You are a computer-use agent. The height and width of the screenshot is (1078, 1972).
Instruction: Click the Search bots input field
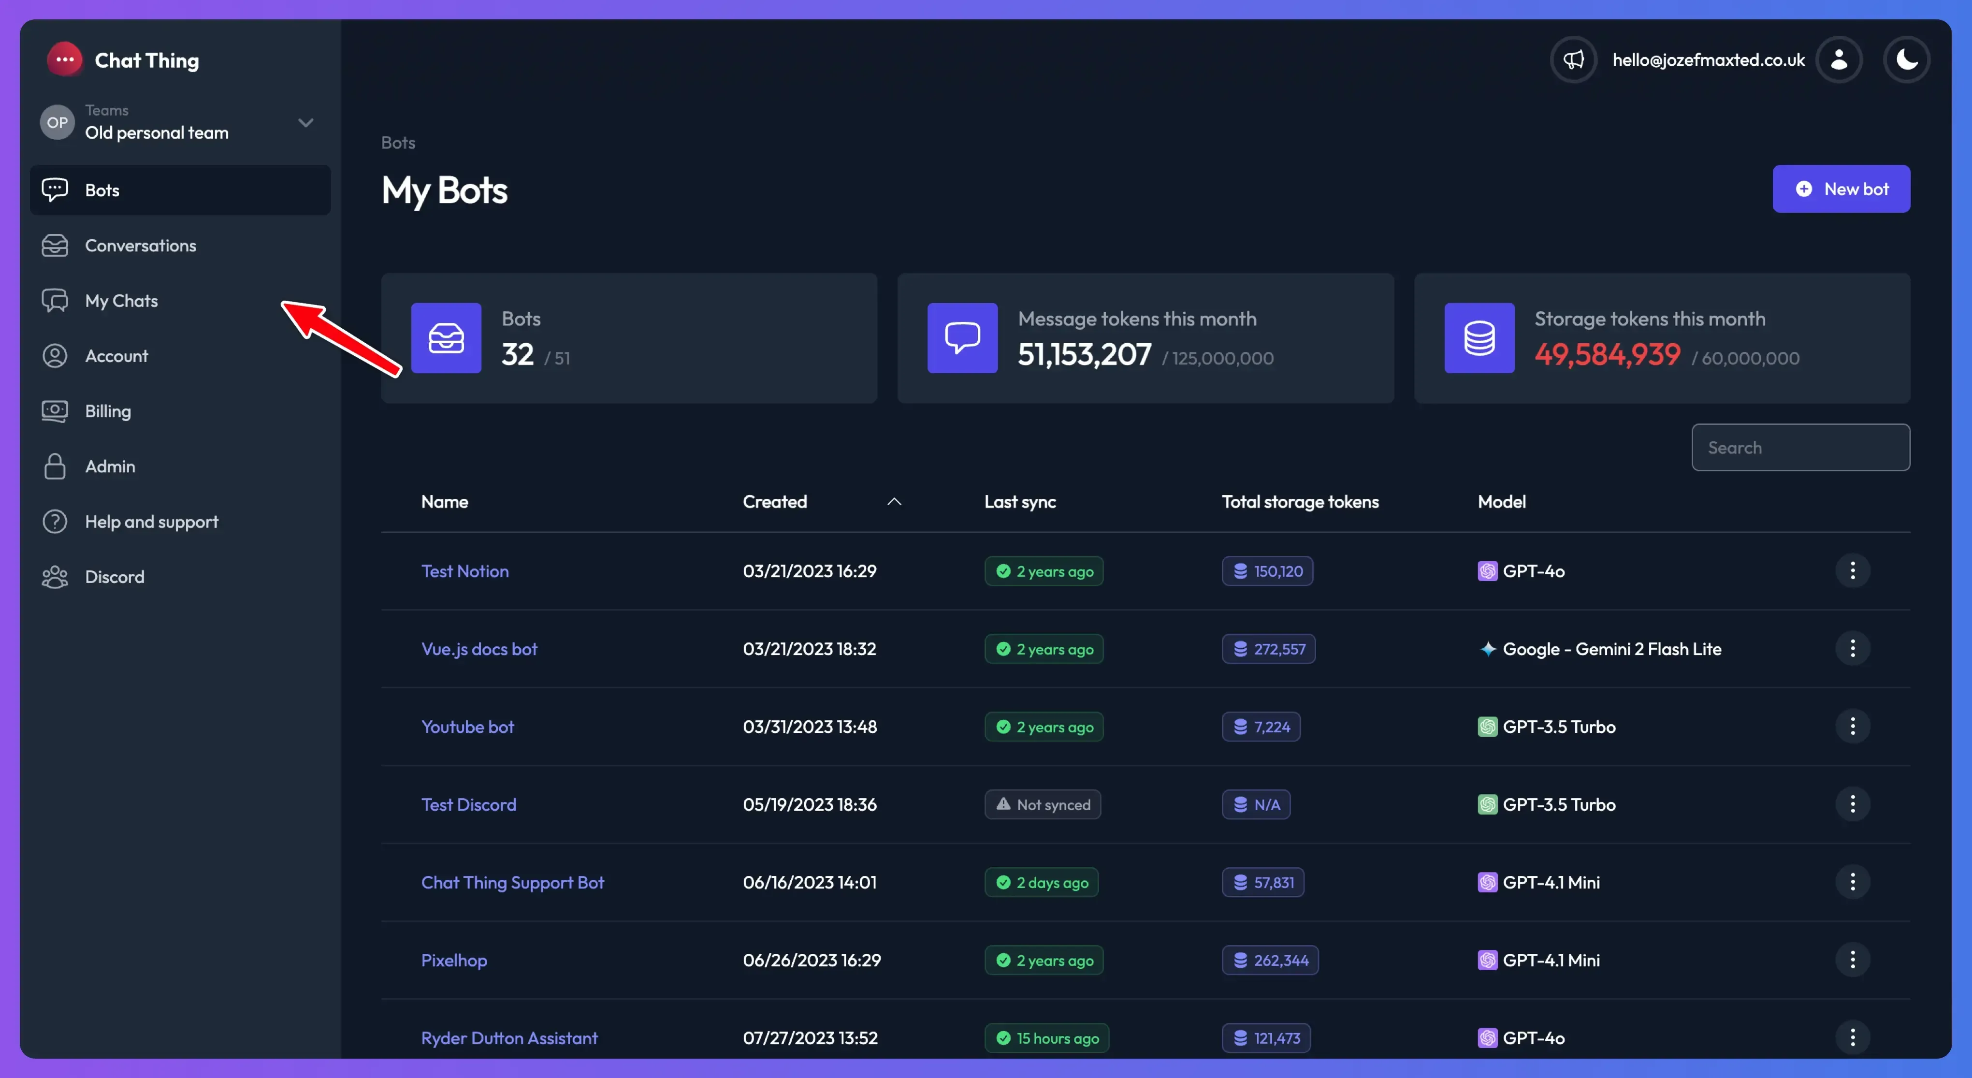click(1800, 447)
